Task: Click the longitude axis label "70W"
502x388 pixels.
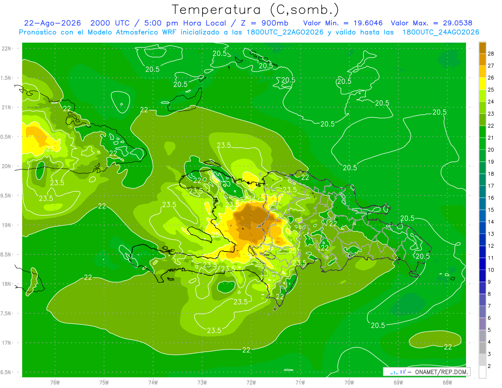Action: tap(349, 383)
